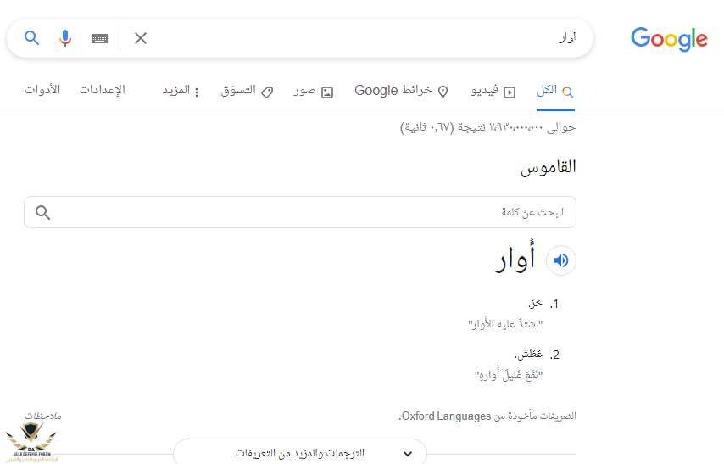This screenshot has height=464, width=724.
Task: Click the blue search magnifier icon
Action: pos(32,38)
